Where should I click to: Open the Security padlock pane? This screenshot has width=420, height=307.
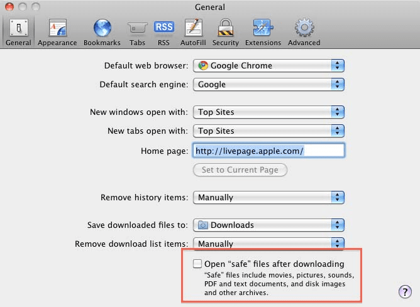[x=225, y=32]
